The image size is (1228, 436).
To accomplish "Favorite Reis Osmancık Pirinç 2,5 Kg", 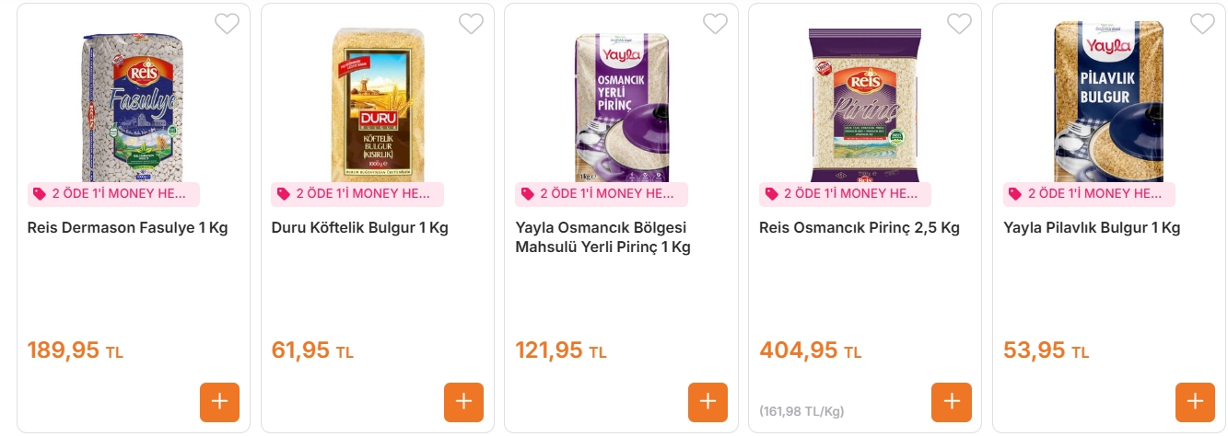I will point(959,24).
